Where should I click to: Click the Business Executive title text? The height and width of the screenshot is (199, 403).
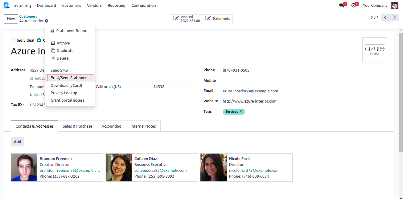[x=151, y=164]
